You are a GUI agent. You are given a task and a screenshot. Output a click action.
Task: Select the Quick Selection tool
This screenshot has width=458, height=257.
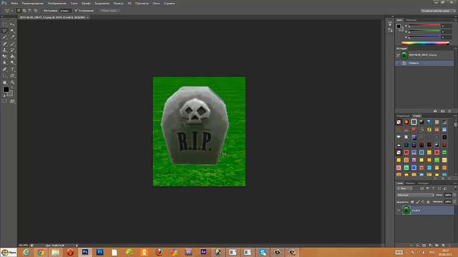tap(12, 31)
